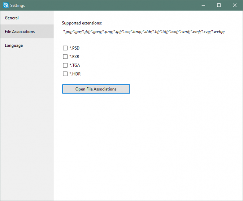
Task: Enable the *.PSD extension checkbox
Action: point(65,48)
